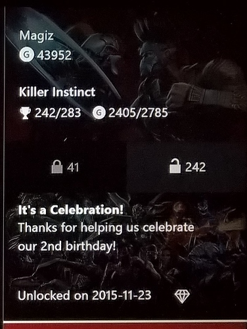Select the unlocked achievements tab showing 242
Screen dimensions: 247x329
click(x=187, y=167)
